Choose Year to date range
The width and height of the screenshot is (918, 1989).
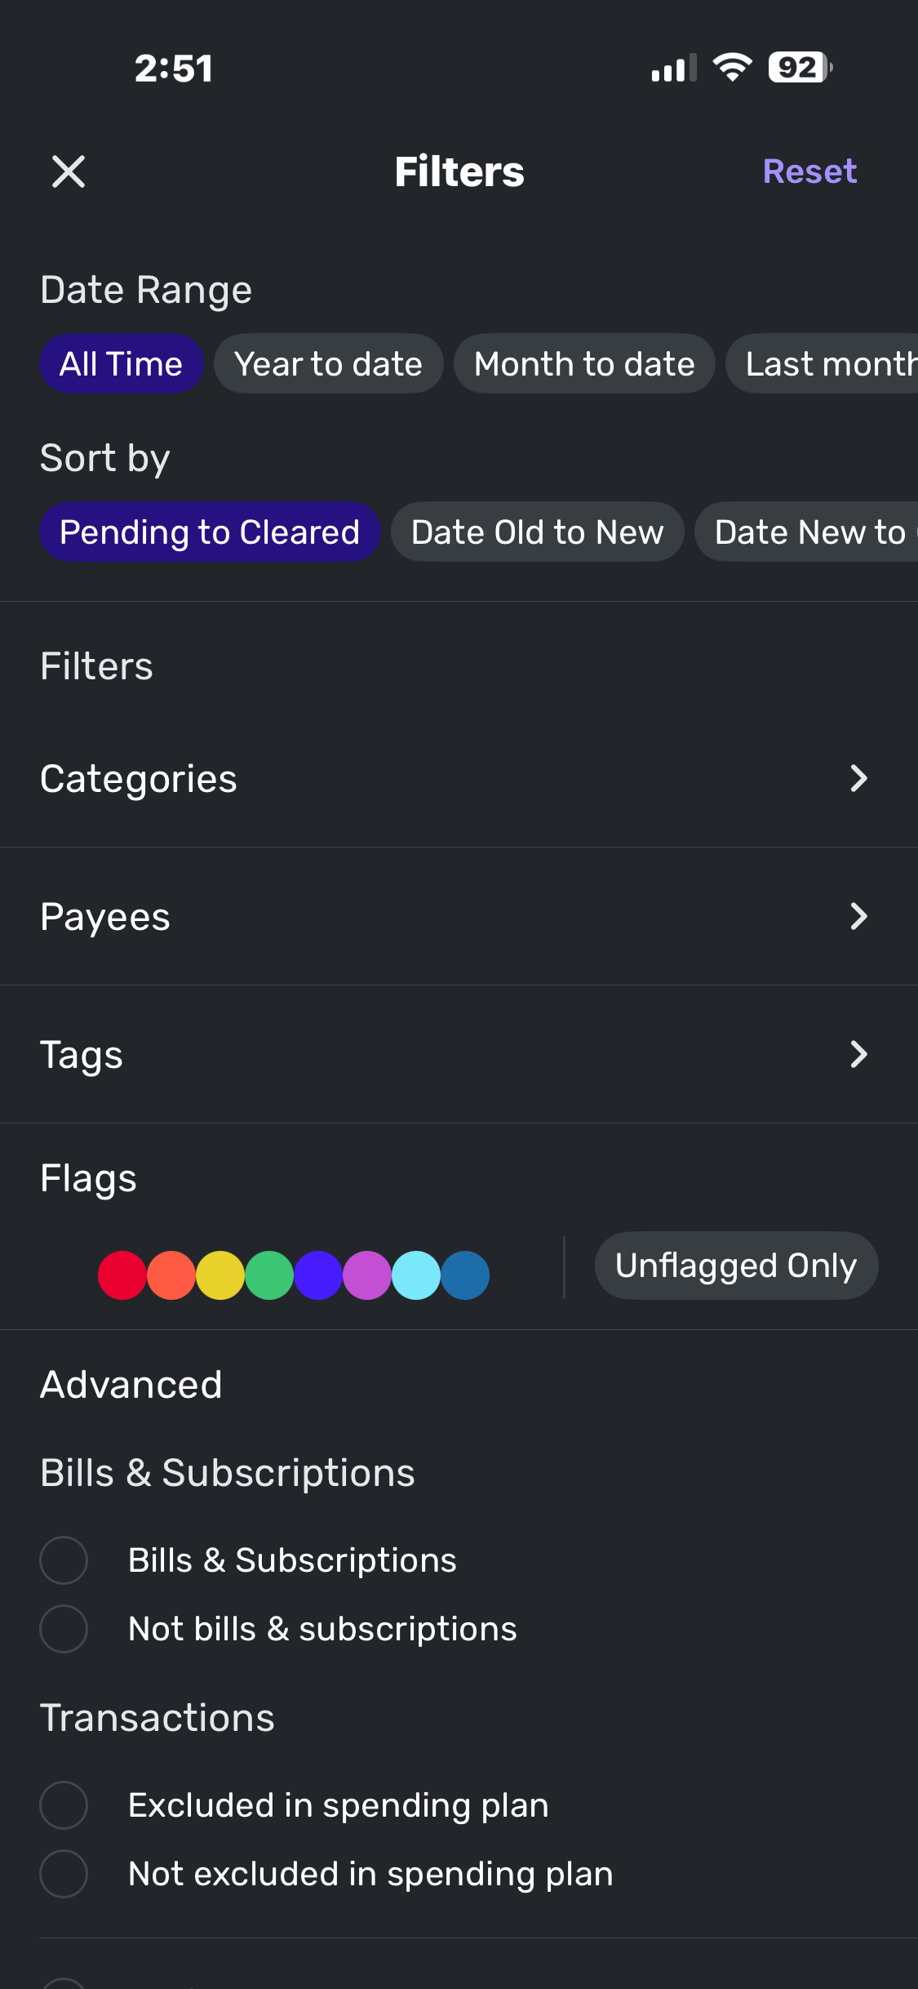click(328, 364)
